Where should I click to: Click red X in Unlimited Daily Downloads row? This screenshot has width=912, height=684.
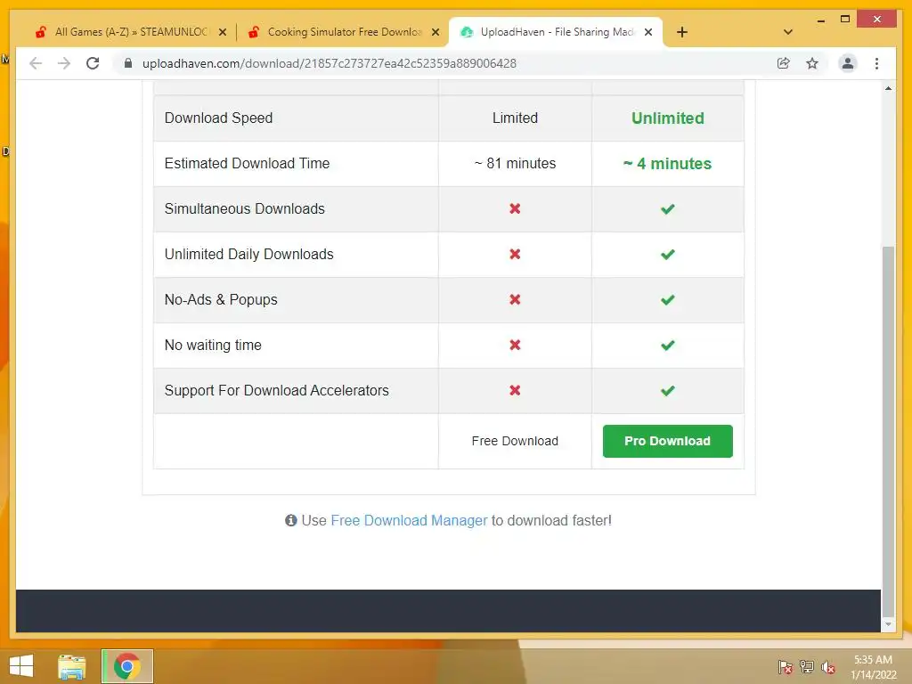tap(515, 254)
